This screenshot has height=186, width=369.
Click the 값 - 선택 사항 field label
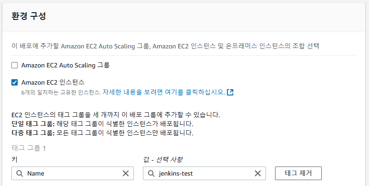(163, 160)
